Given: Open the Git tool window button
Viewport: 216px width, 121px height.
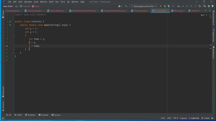Looking at the screenshot, I should point(9,115).
